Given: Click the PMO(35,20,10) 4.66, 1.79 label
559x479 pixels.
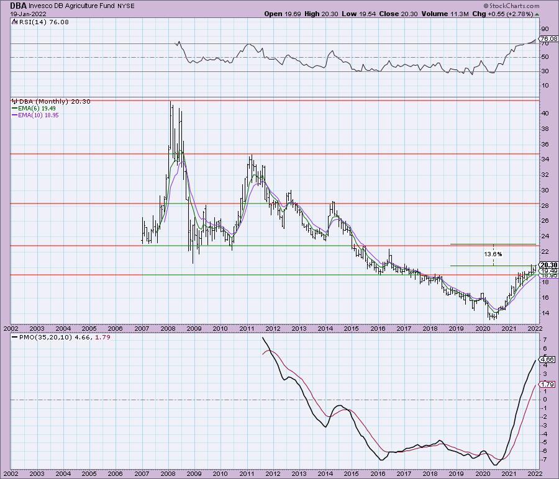Looking at the screenshot, I should (64, 337).
